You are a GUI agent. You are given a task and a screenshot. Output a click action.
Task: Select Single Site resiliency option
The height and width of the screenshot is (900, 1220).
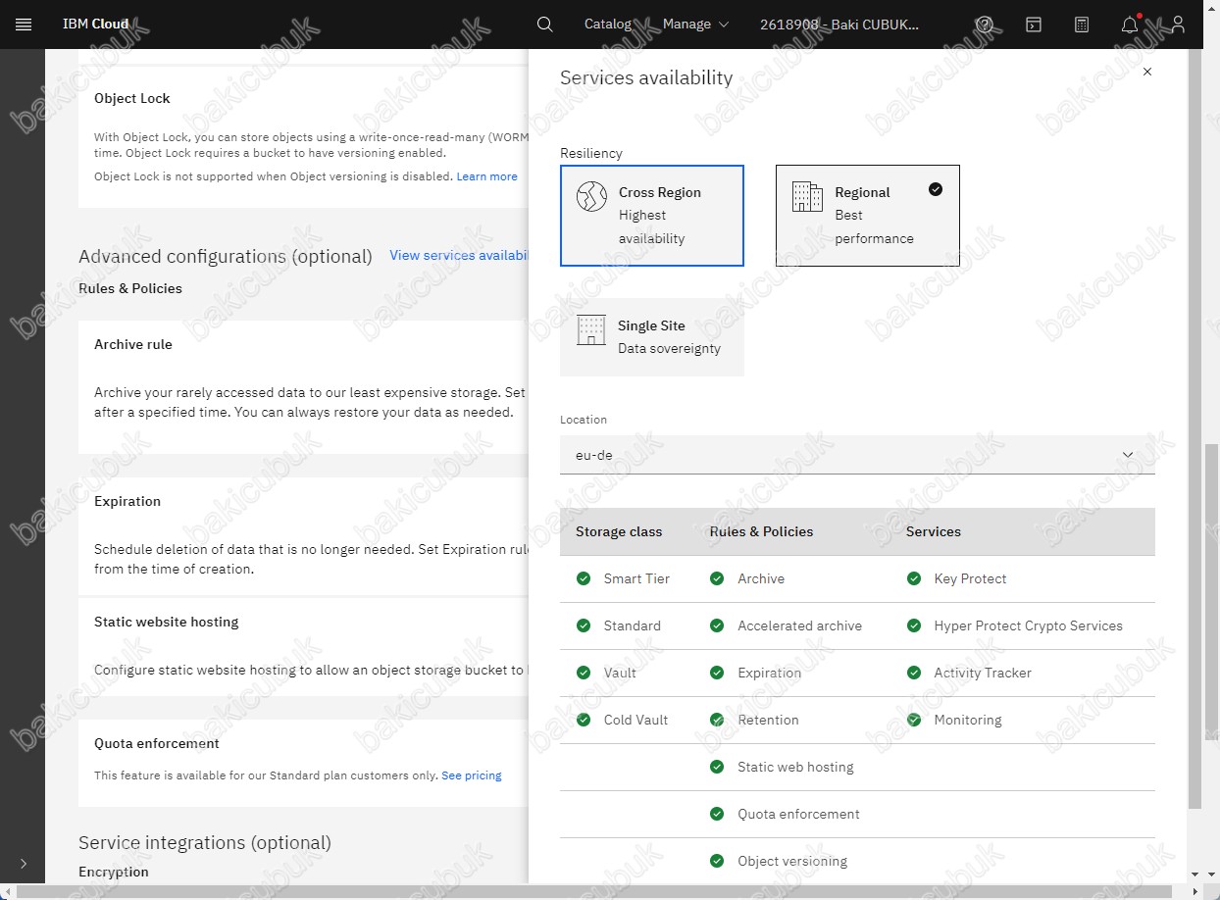(x=652, y=337)
